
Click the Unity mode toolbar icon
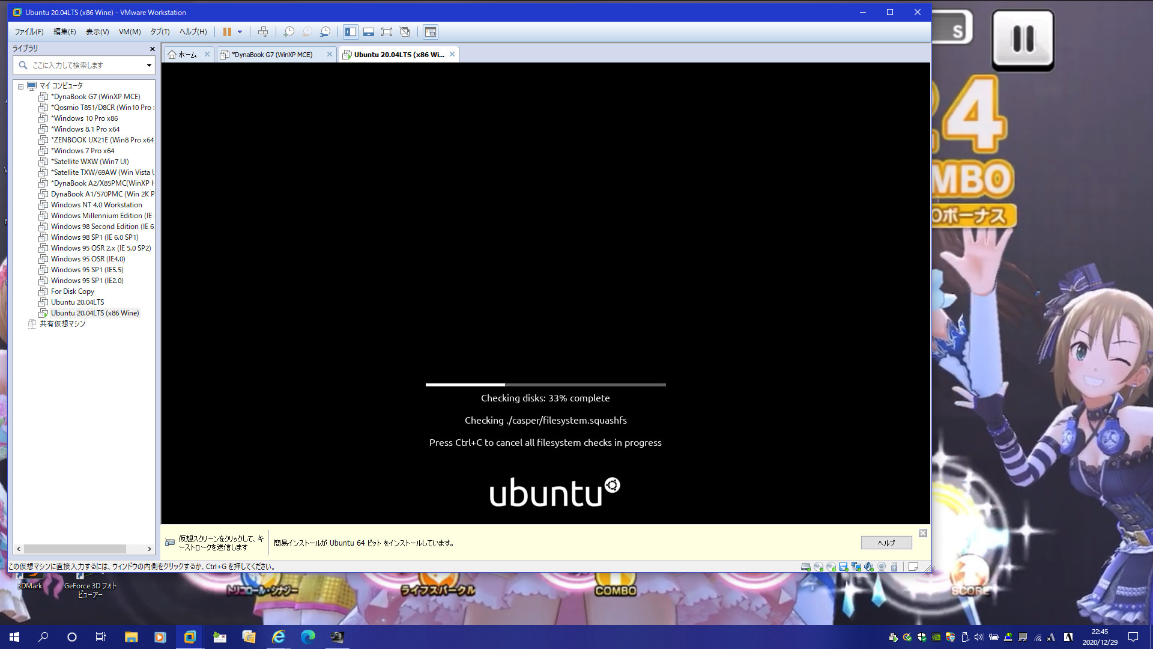405,32
